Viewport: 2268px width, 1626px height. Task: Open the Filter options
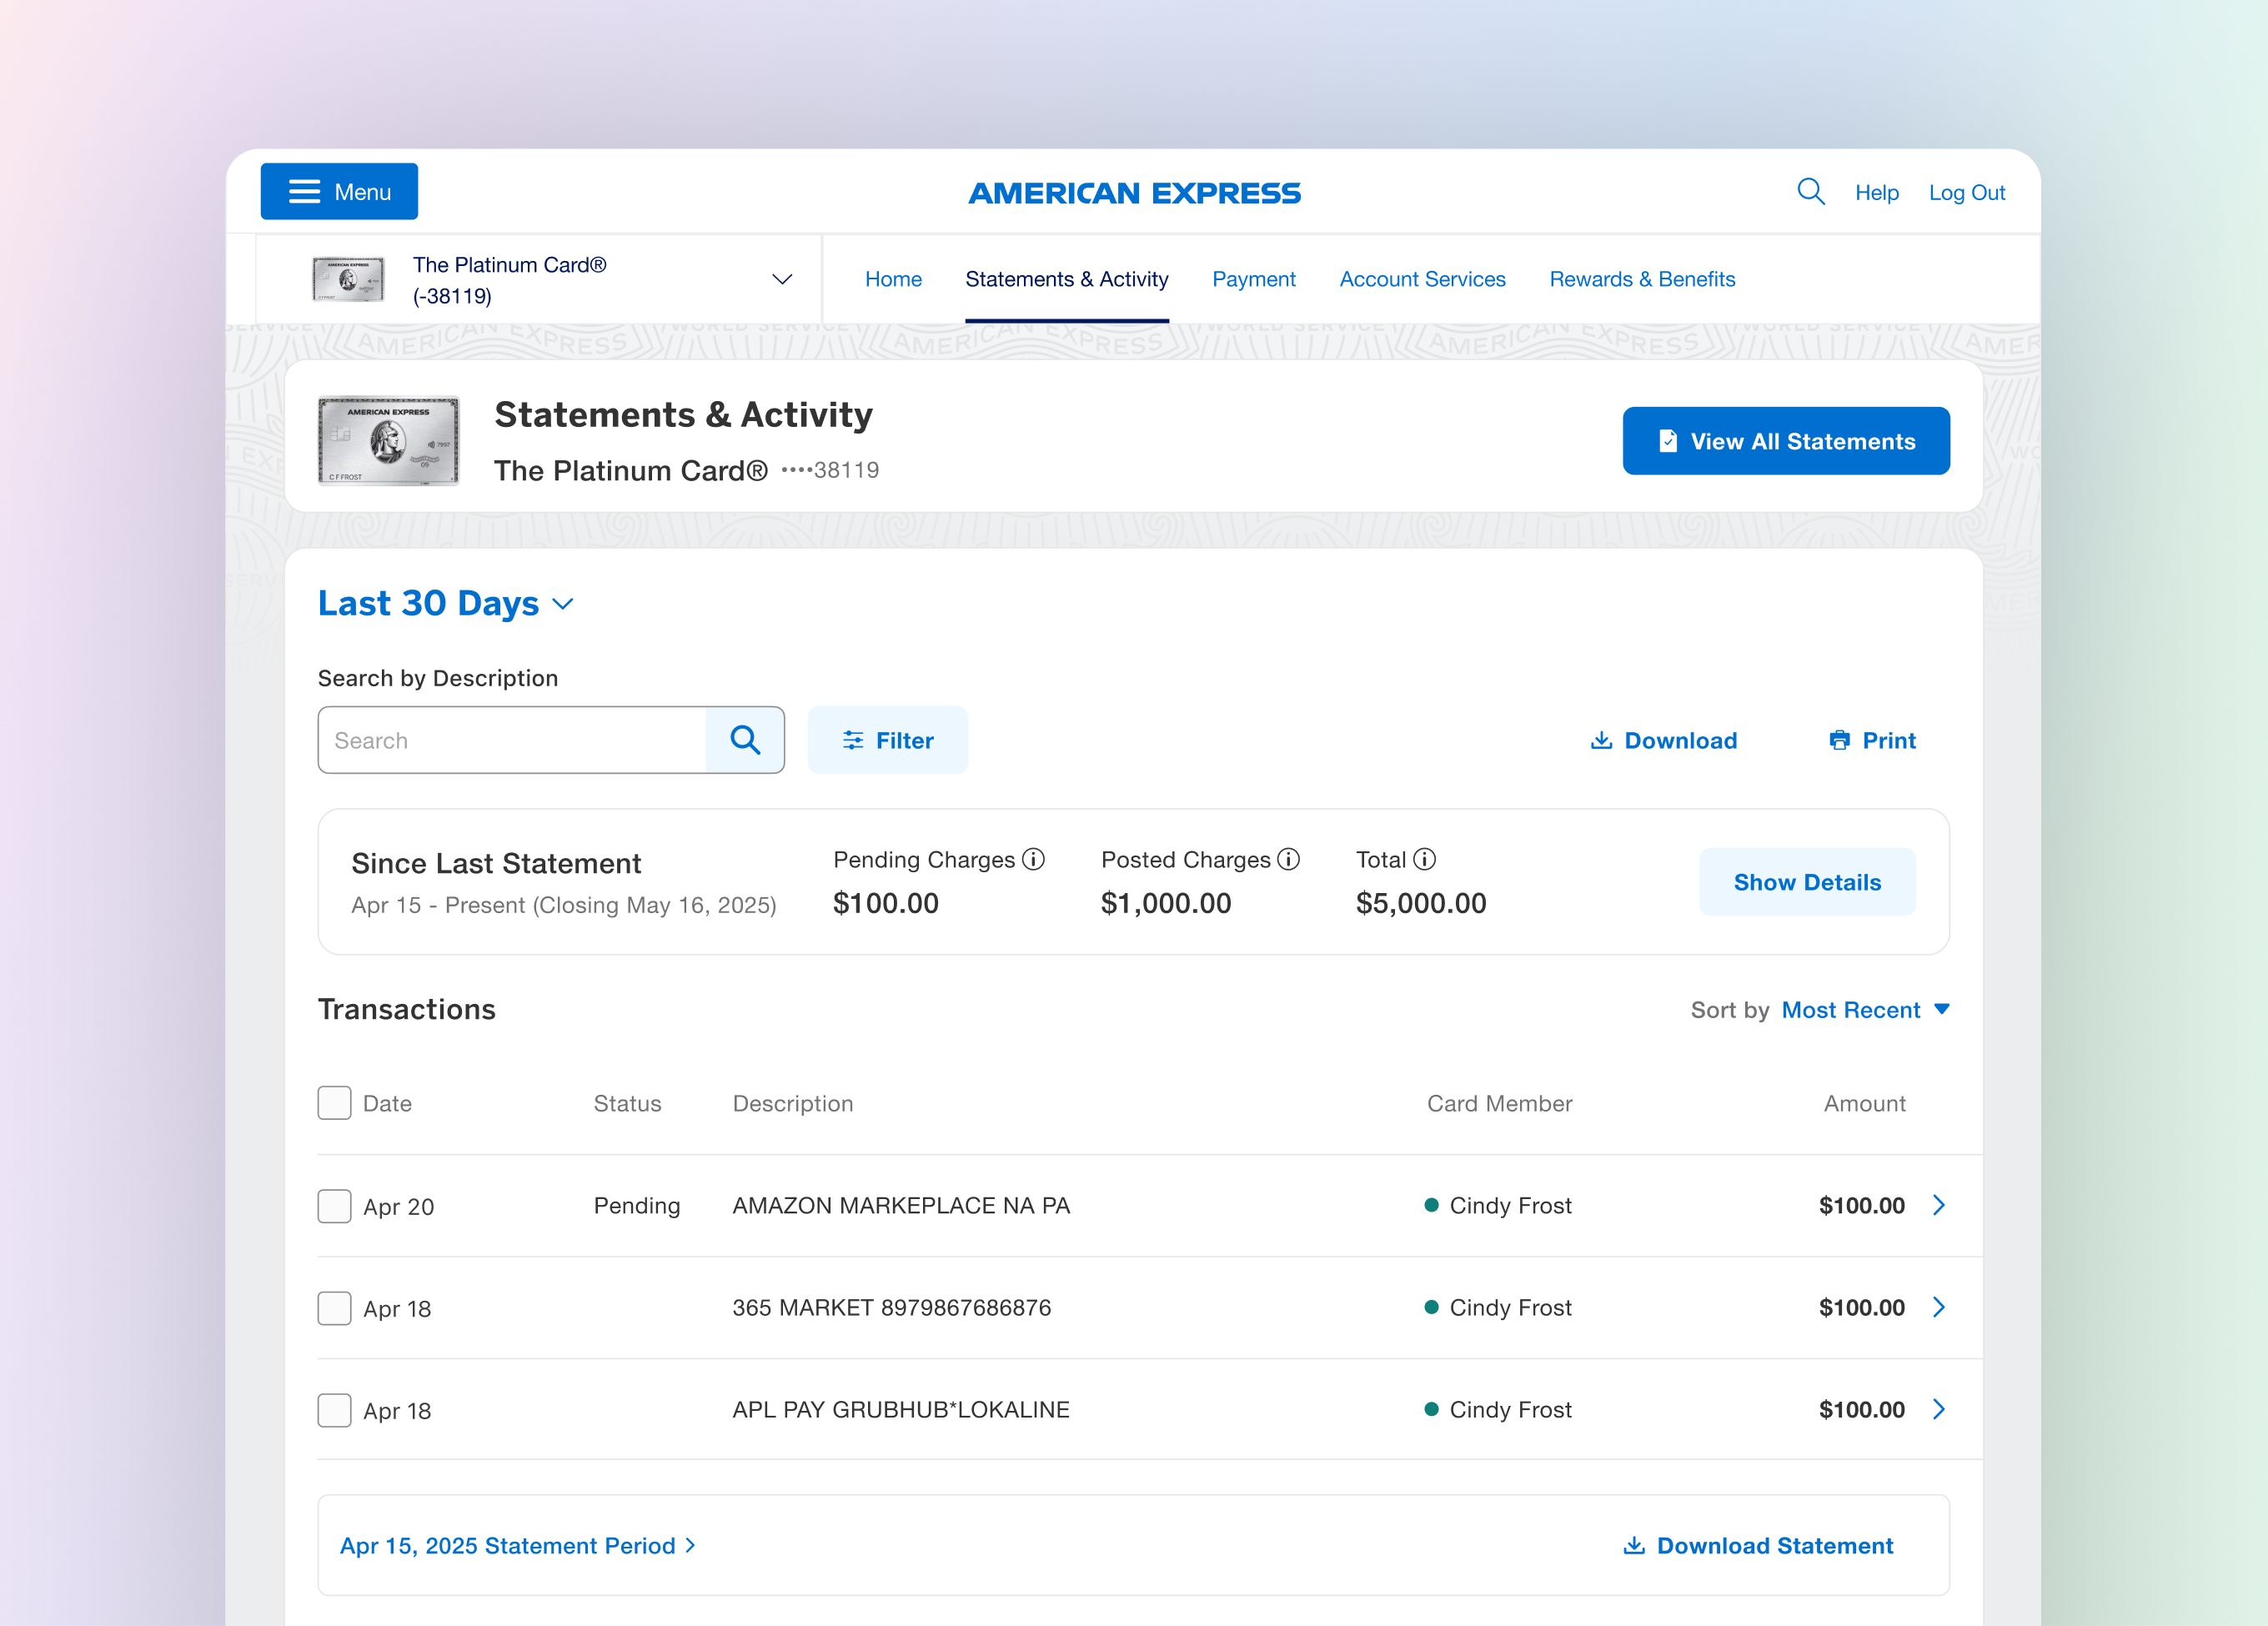tap(888, 740)
